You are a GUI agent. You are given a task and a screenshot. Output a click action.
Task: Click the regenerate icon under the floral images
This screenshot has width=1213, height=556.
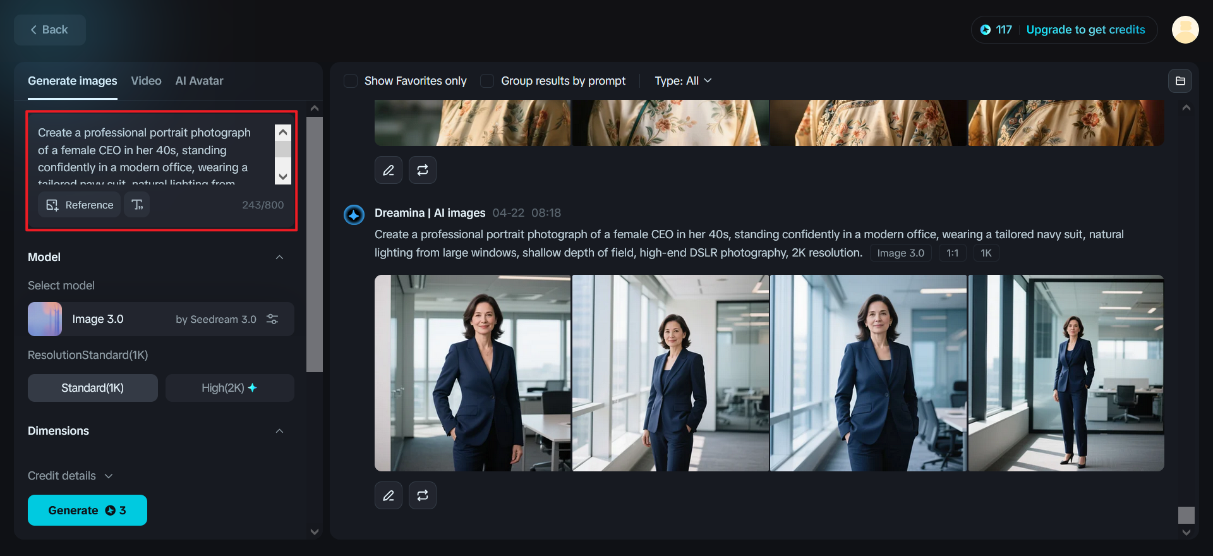click(x=423, y=170)
